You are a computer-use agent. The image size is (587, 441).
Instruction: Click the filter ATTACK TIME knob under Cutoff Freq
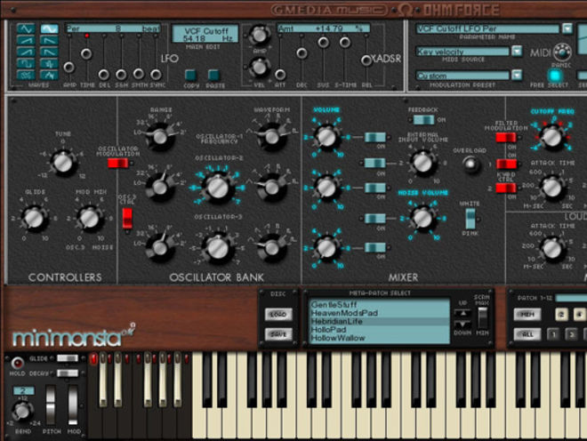[x=551, y=187]
